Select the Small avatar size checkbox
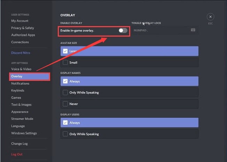Image resolution: width=227 pixels, height=162 pixels. (x=65, y=63)
